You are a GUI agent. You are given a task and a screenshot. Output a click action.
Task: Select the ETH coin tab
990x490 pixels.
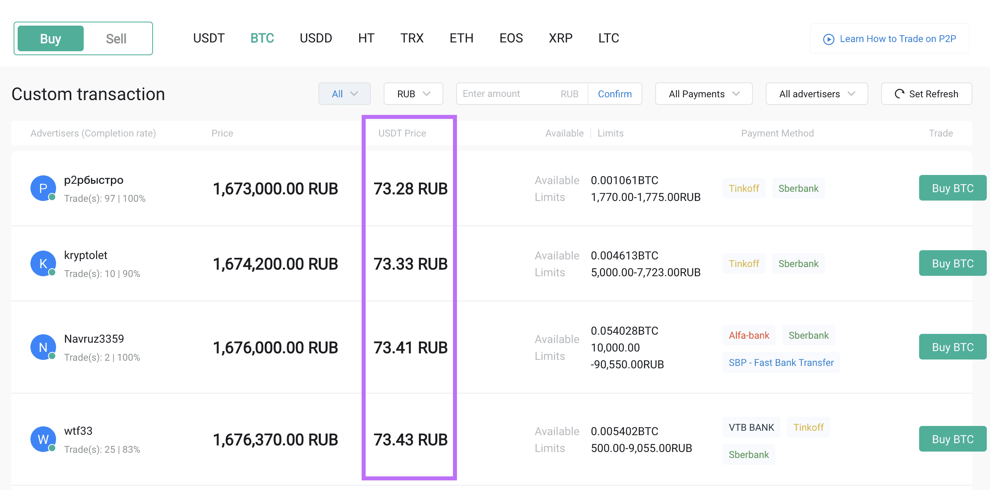[x=461, y=38]
